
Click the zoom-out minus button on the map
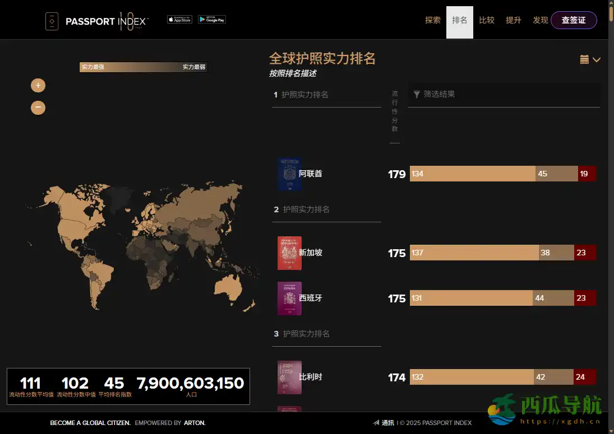point(38,108)
